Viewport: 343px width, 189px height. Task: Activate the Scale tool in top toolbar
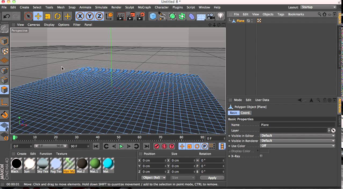coord(48,16)
